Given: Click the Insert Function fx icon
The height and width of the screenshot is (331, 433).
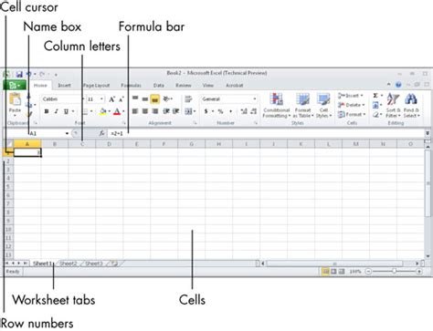Looking at the screenshot, I should tap(101, 133).
